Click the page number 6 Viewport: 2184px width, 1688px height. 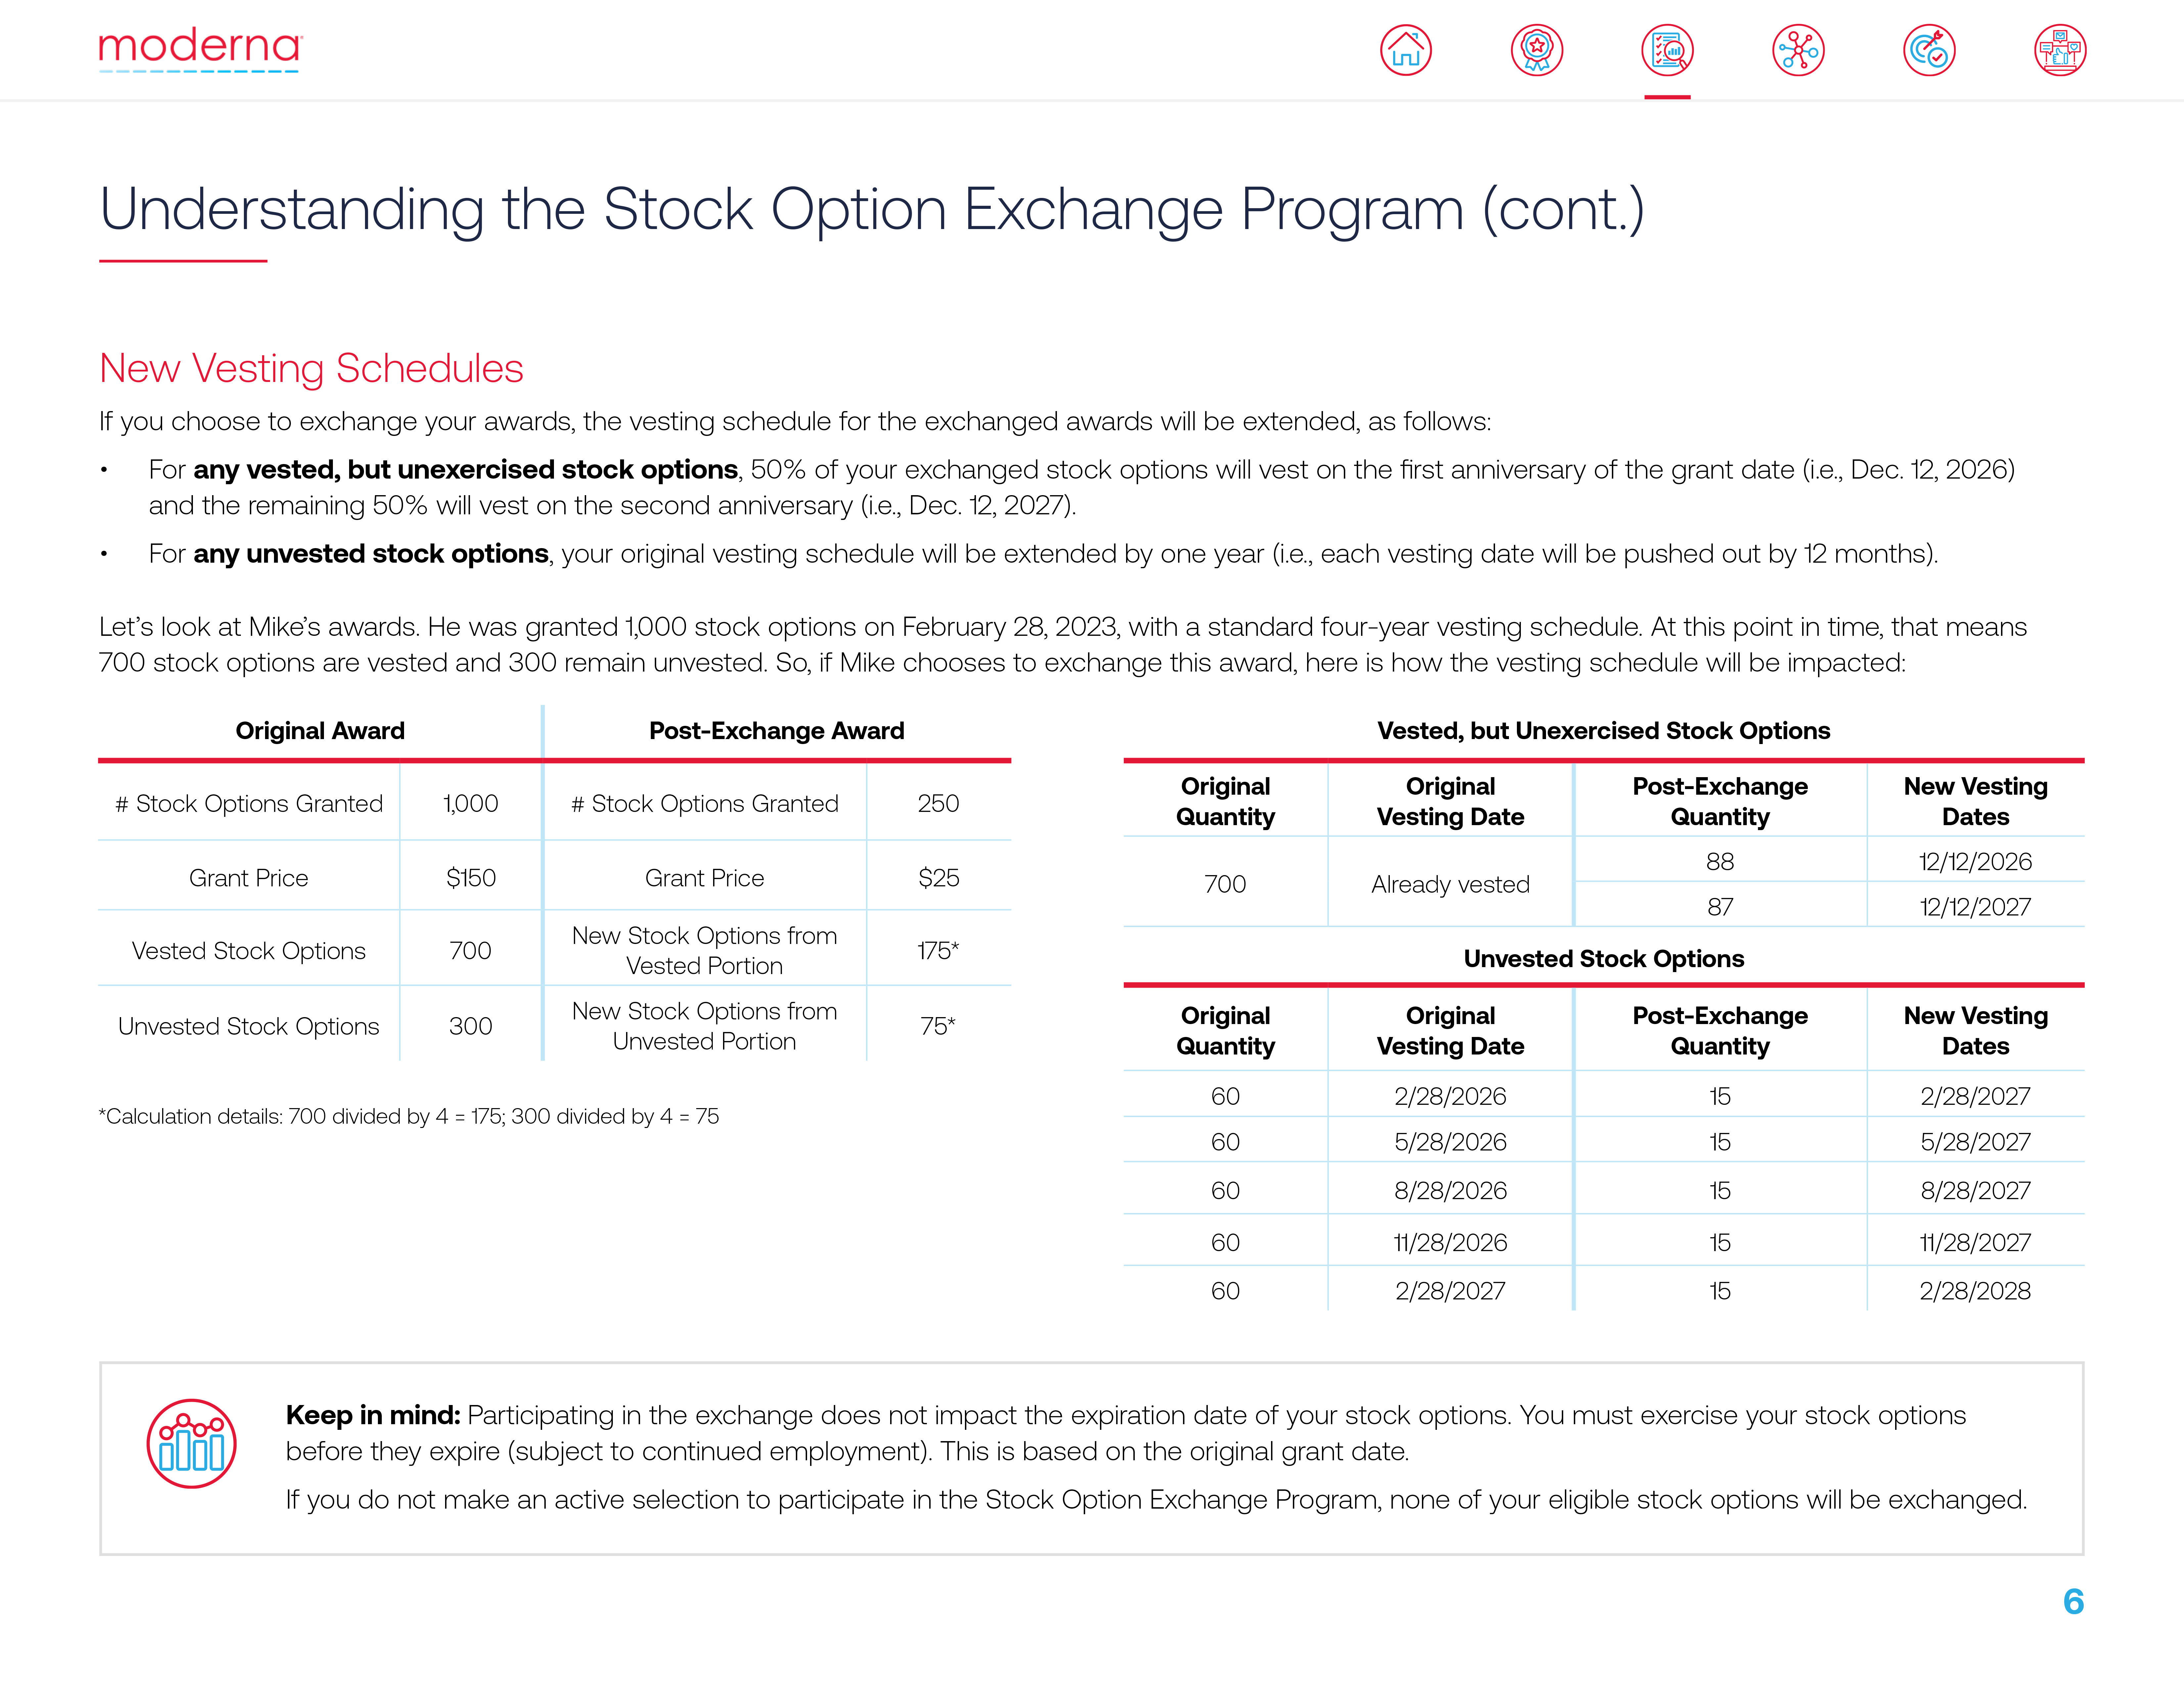tap(2073, 1601)
